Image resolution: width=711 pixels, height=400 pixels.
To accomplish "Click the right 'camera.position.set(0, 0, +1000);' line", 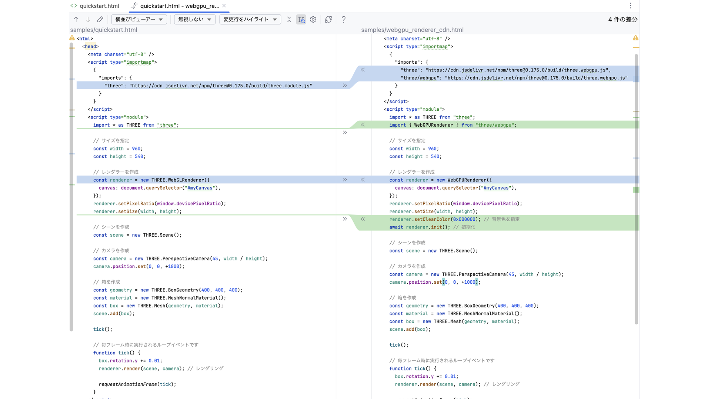I will 435,282.
